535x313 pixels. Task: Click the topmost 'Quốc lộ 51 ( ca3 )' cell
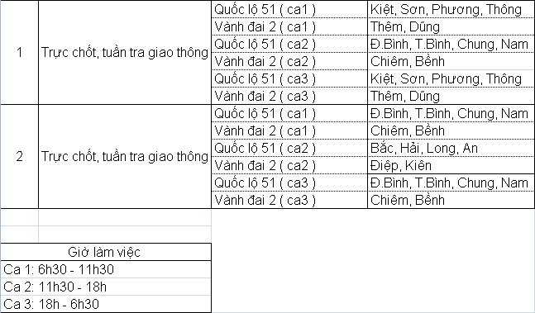[x=289, y=78]
